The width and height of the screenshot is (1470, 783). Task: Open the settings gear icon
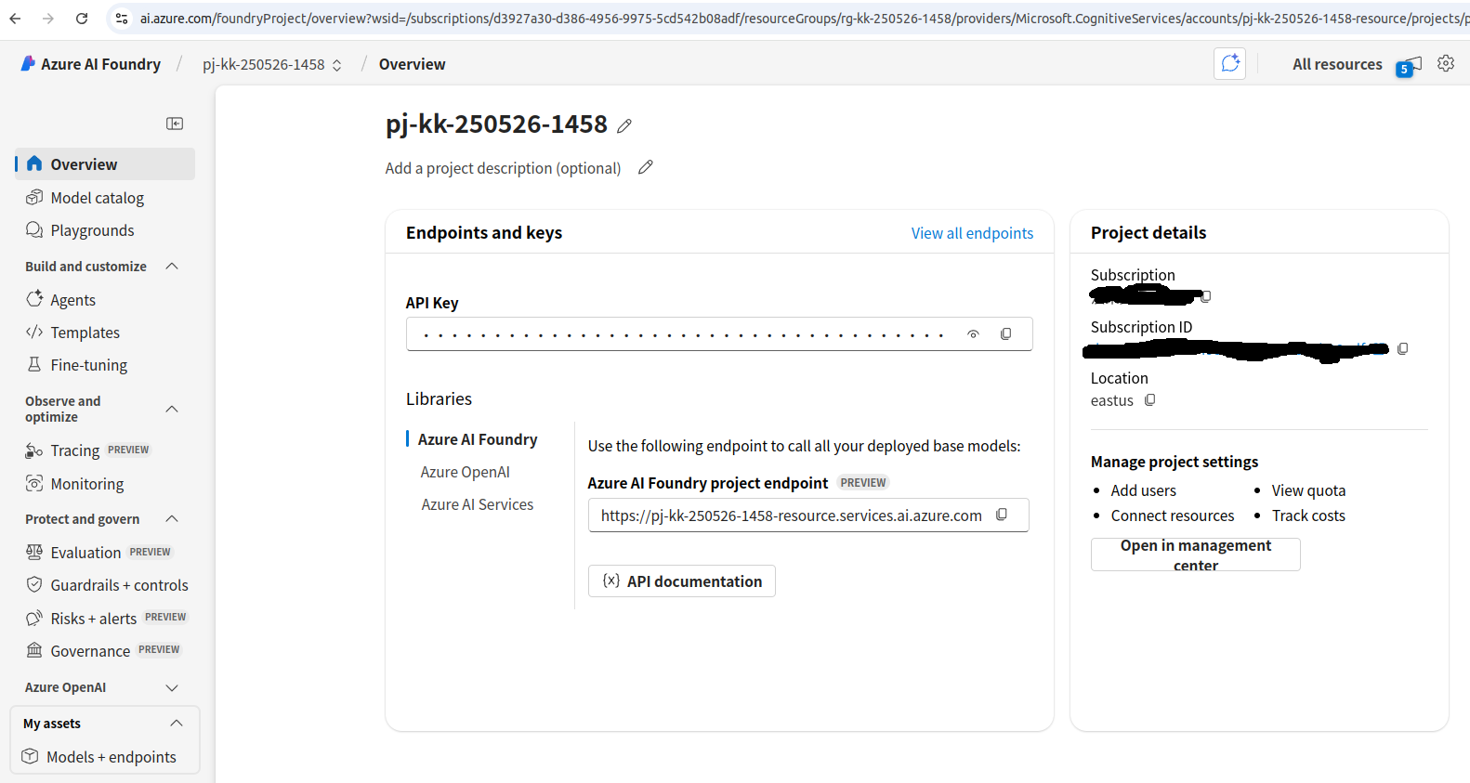(1446, 63)
